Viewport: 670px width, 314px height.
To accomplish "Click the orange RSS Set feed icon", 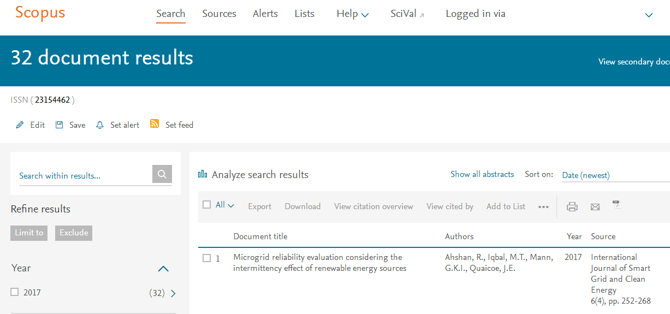I will (x=155, y=124).
